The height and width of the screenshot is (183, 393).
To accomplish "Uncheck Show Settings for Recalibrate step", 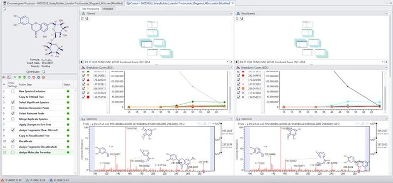I will 13,141.
